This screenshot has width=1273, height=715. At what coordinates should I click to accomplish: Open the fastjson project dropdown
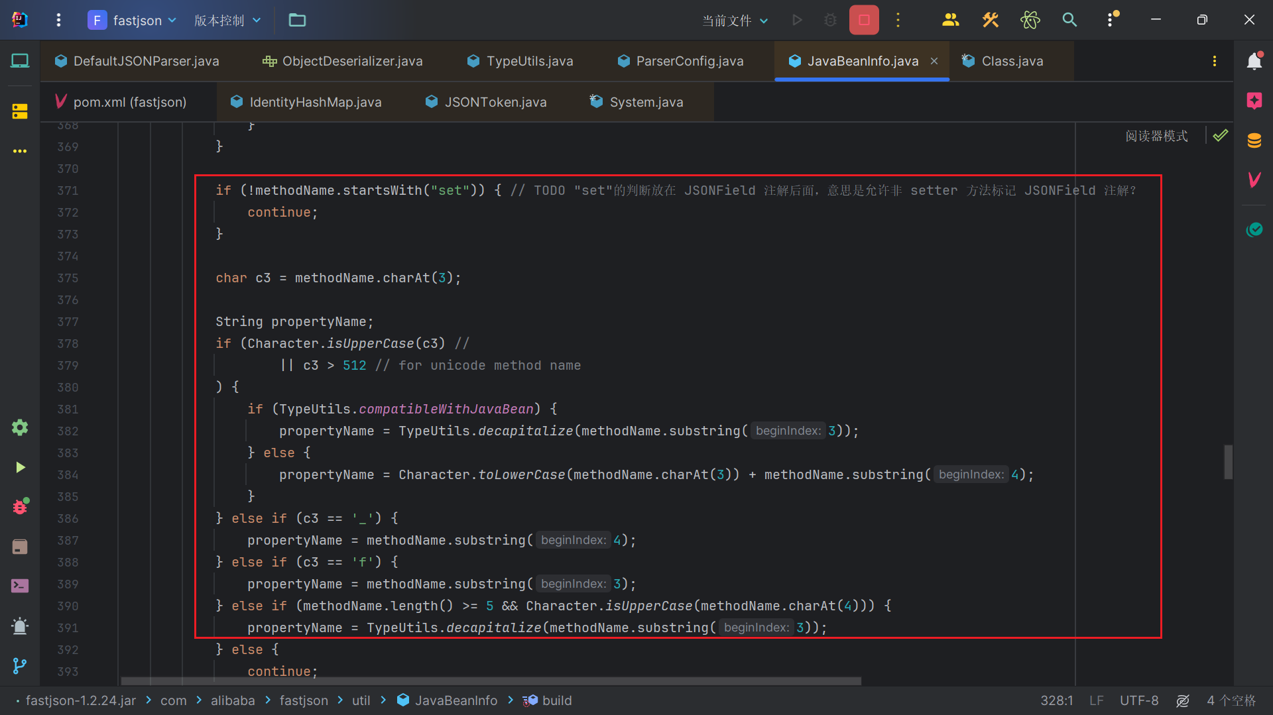pyautogui.click(x=133, y=20)
